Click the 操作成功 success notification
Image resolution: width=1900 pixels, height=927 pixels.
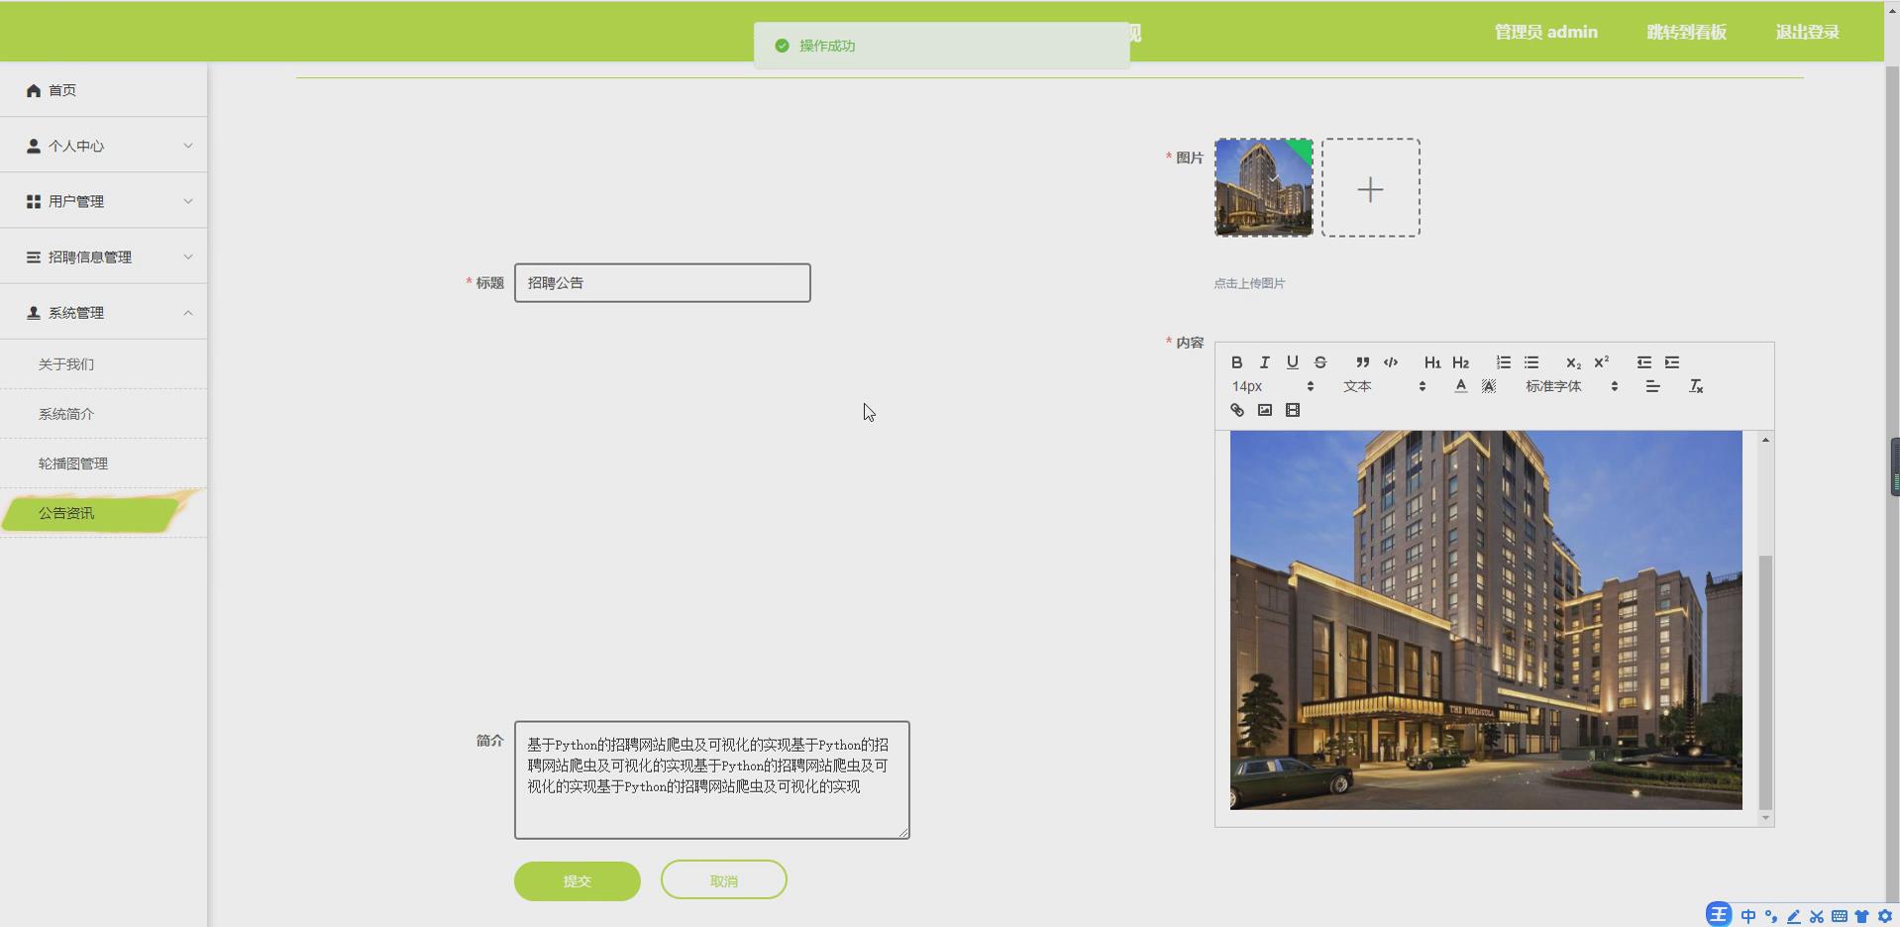click(x=941, y=46)
